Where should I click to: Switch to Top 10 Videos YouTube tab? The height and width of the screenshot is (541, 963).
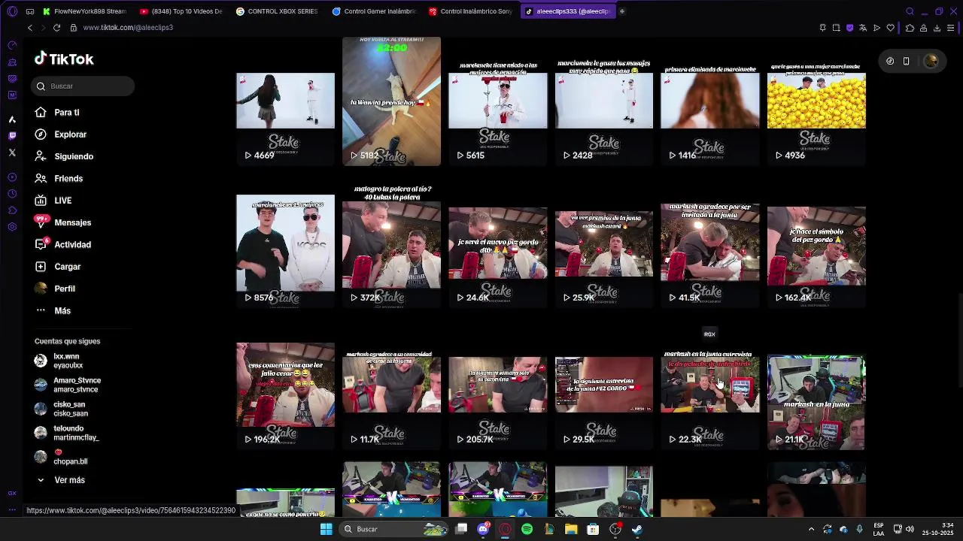click(x=181, y=11)
